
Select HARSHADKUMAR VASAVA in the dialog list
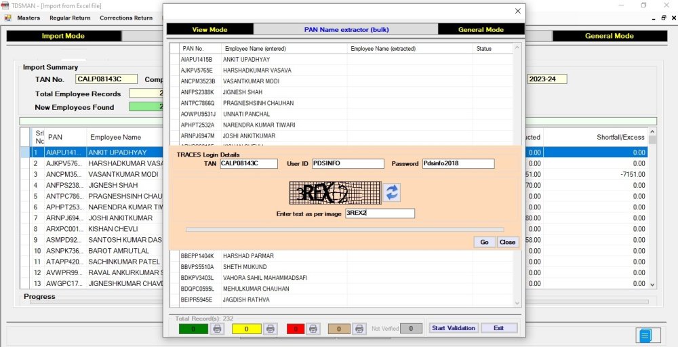point(342,70)
